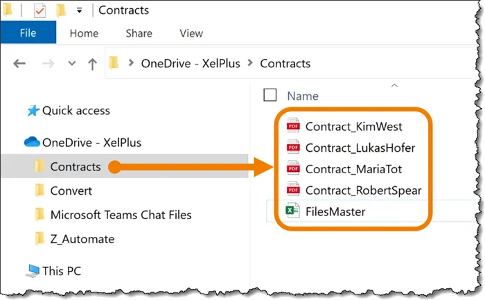Click the This PC computer icon
This screenshot has width=485, height=300.
click(x=33, y=270)
